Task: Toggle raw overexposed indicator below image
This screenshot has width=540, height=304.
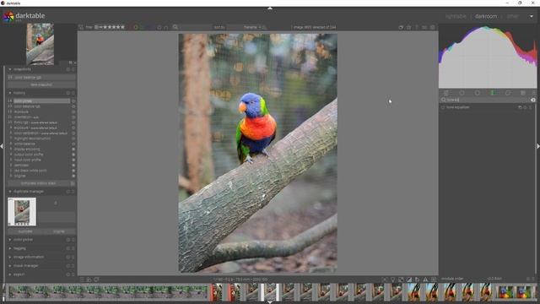Action: [401, 280]
